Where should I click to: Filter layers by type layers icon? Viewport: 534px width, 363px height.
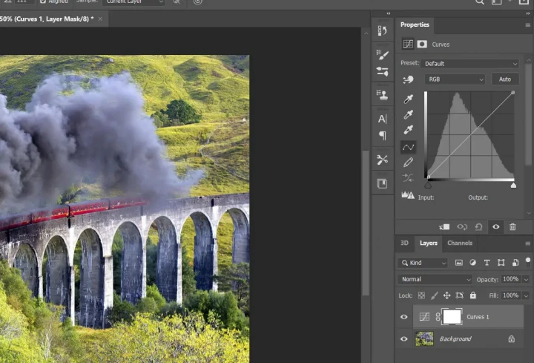487,263
